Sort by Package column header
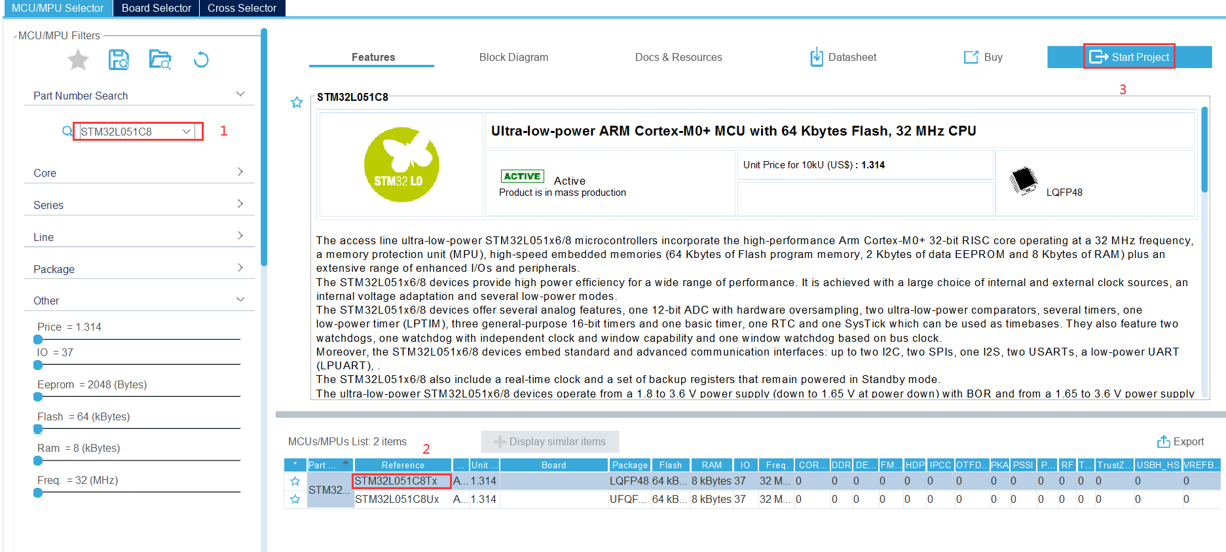Image resolution: width=1226 pixels, height=552 pixels. 630,465
